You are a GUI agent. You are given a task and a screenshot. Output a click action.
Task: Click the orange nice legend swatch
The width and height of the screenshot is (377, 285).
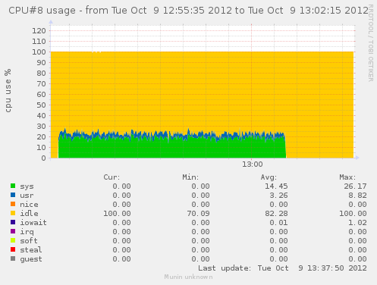click(13, 204)
